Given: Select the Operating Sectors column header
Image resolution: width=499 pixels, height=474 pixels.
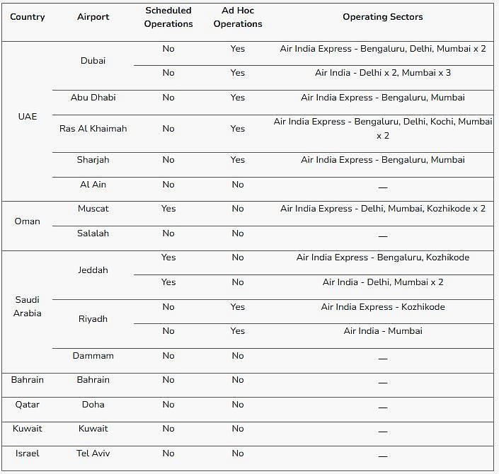Looking at the screenshot, I should (x=382, y=17).
